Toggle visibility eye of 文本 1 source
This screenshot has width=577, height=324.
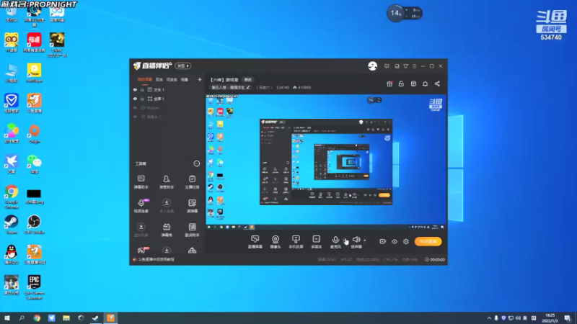tap(135, 89)
